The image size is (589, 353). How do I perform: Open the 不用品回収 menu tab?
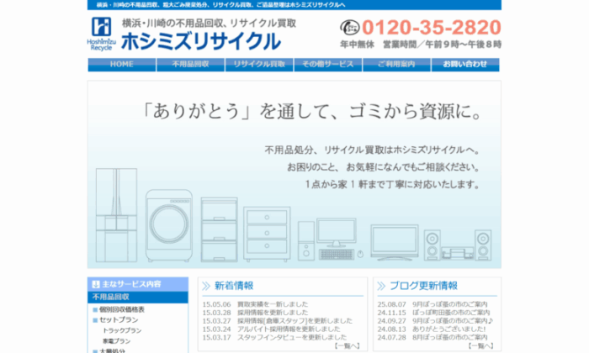(x=190, y=65)
